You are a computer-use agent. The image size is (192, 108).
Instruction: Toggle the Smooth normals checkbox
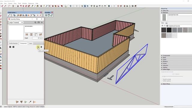(162, 79)
